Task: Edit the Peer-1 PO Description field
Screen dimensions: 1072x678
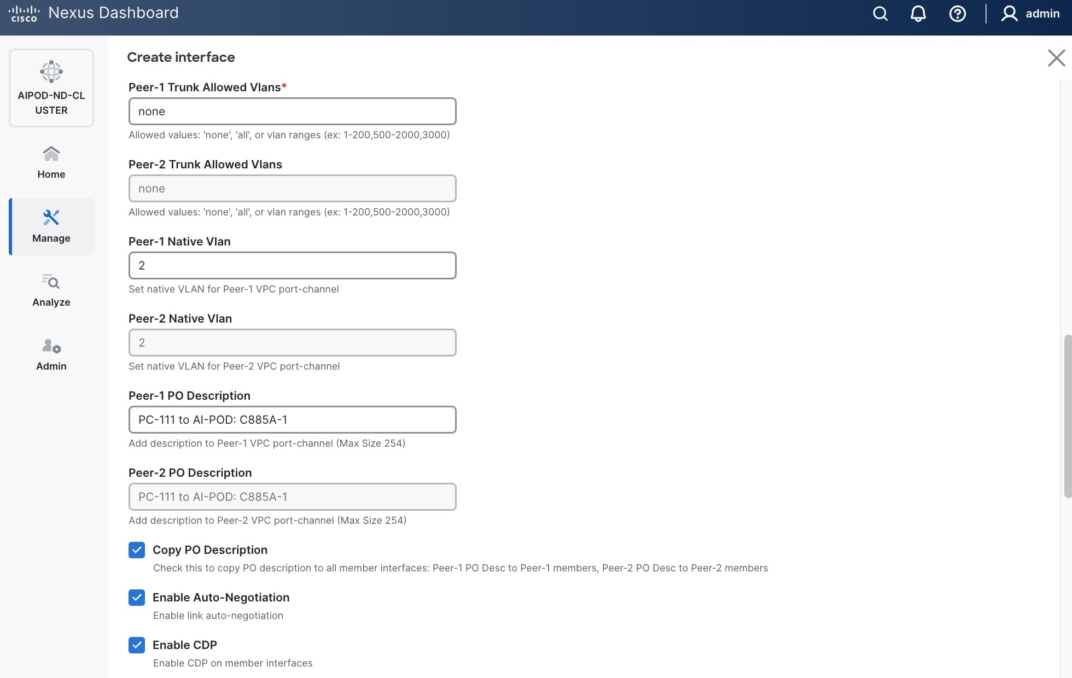Action: tap(292, 419)
